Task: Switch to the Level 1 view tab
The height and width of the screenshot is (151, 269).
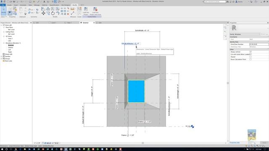Action: point(54,23)
